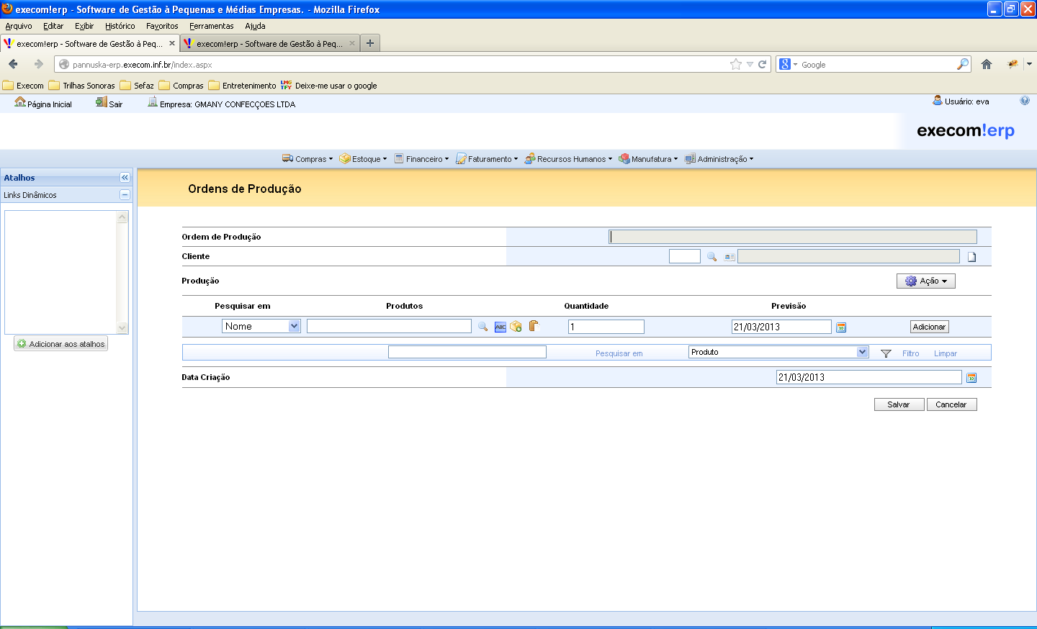Open the Manufatura menu dropdown
The width and height of the screenshot is (1037, 629).
tap(648, 159)
